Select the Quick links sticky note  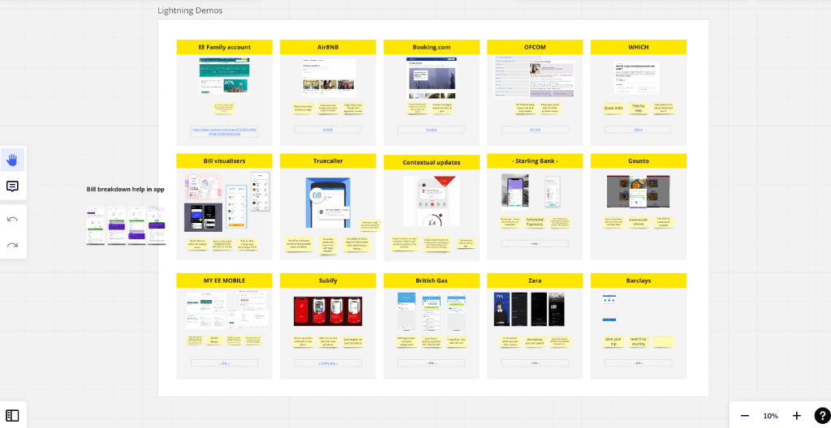click(x=614, y=109)
